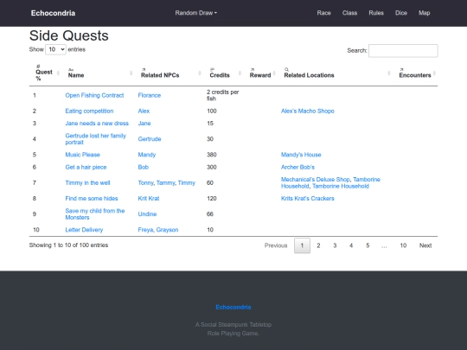Viewport: 467px width, 350px height.
Task: Click 'Showing 1 to 10 of 100 entries'
Action: click(68, 245)
